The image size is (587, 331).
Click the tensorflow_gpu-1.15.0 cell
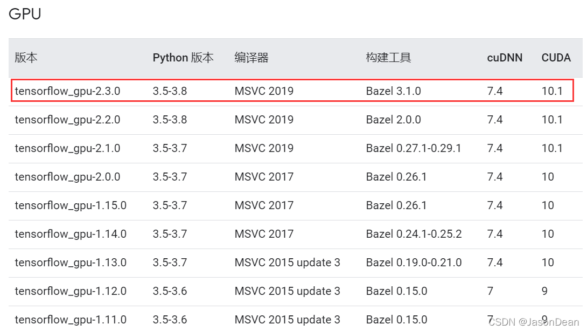coord(71,205)
